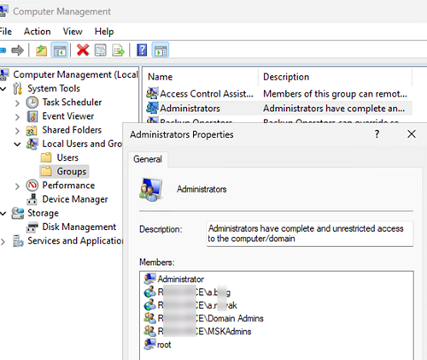Expand the Shared Folders tree node

tap(17, 131)
